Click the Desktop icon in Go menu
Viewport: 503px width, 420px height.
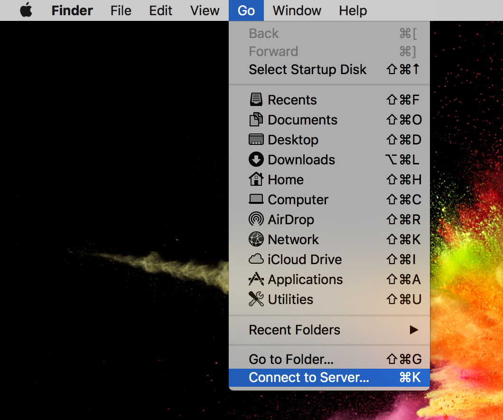256,140
